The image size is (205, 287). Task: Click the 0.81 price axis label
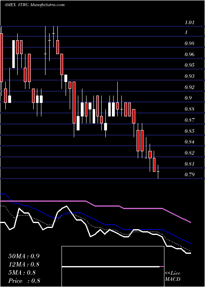(189, 164)
